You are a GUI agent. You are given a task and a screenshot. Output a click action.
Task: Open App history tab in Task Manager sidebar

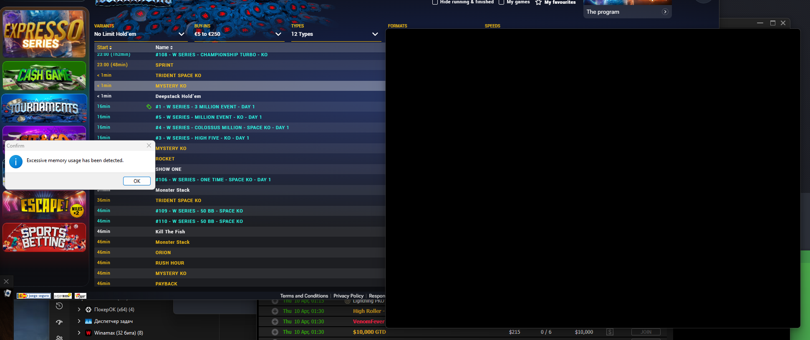point(59,306)
